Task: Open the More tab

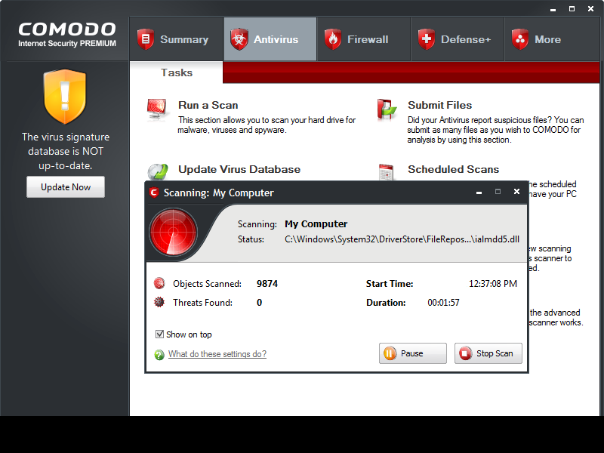Action: pos(552,39)
